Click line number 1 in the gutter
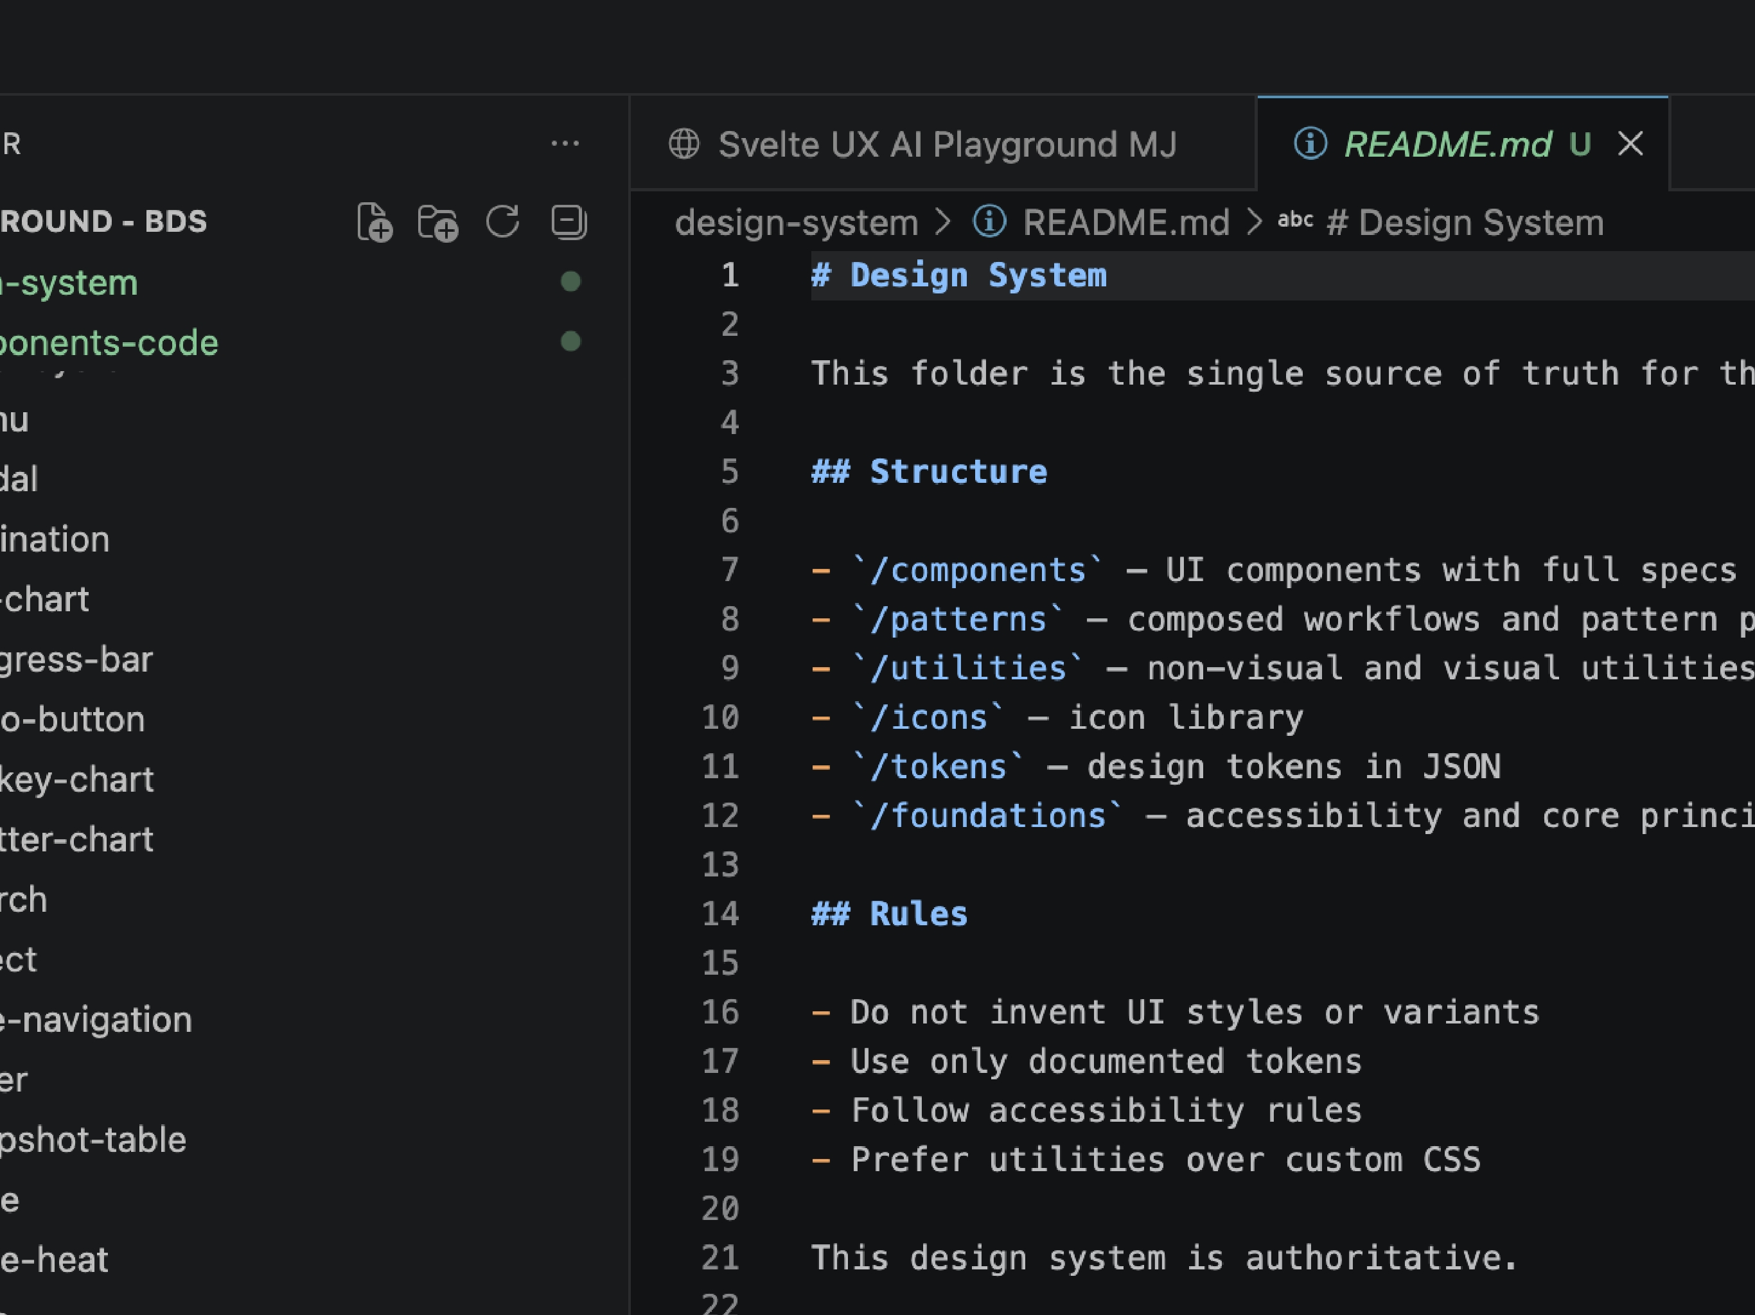The height and width of the screenshot is (1315, 1755). tap(730, 275)
